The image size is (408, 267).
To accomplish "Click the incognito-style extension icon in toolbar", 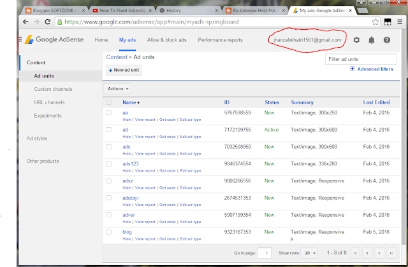I will click(388, 22).
